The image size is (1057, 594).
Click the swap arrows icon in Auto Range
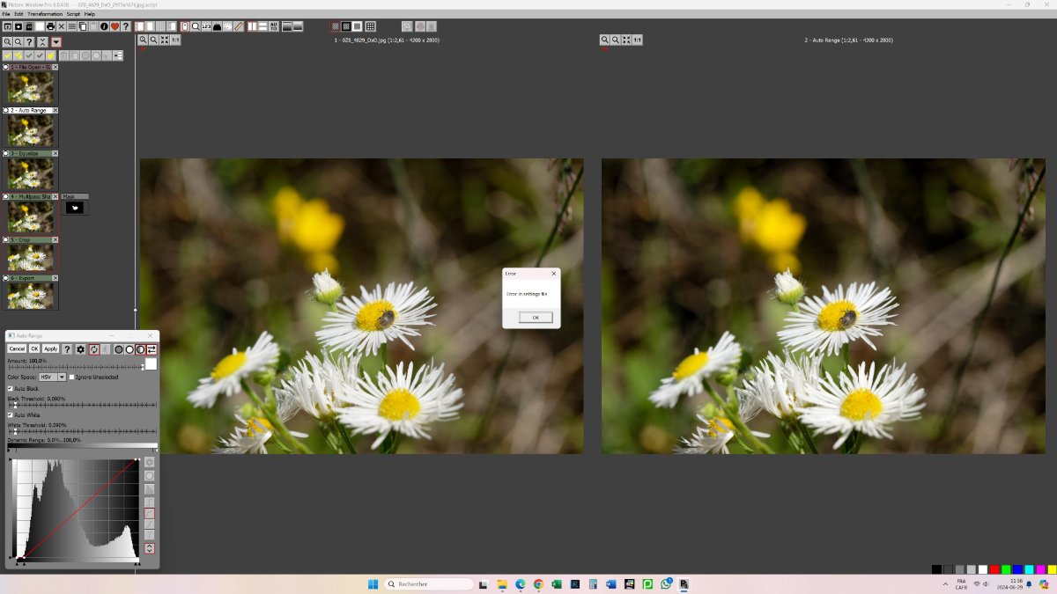click(152, 349)
